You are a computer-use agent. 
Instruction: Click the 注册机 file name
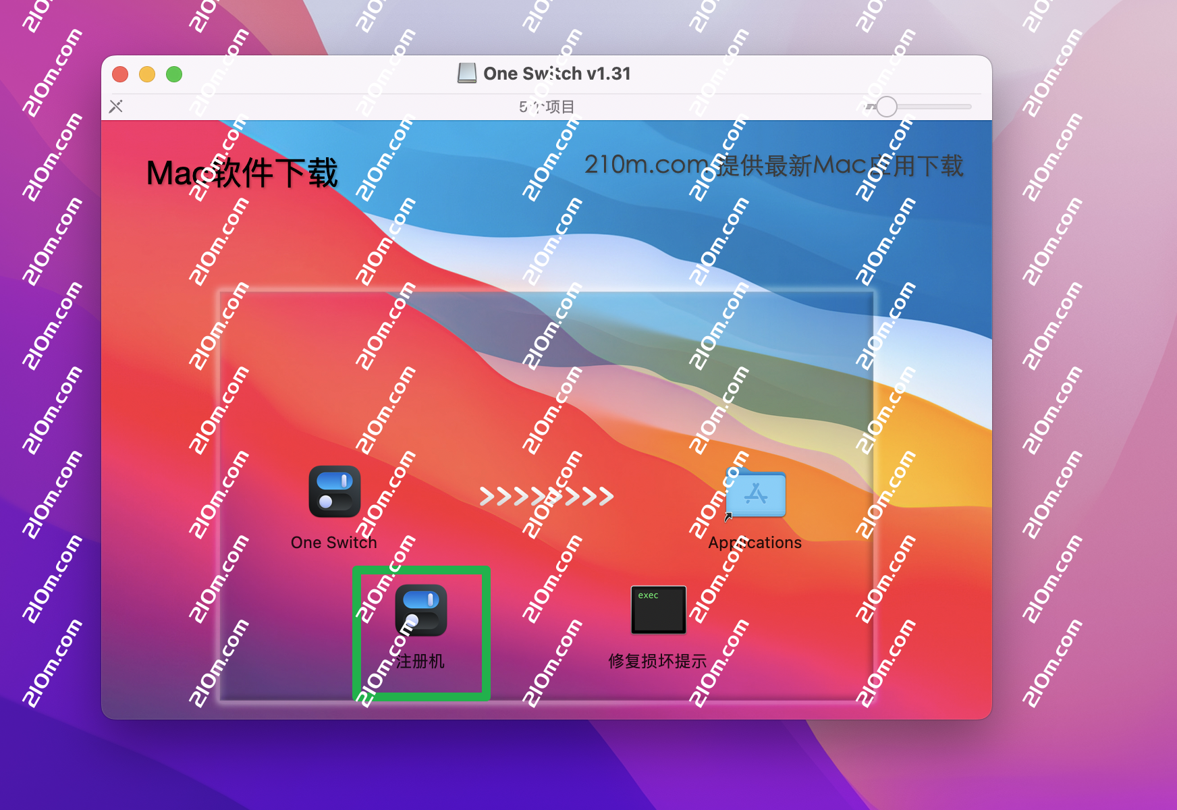420,661
